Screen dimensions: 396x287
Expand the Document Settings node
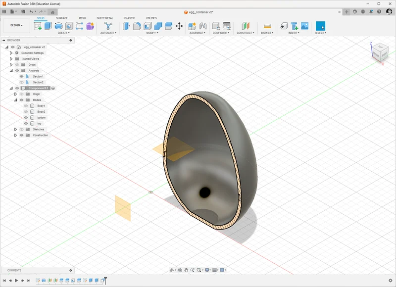(11, 53)
